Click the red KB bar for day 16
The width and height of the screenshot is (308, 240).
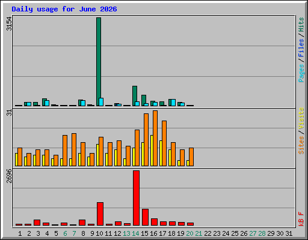point(154,222)
